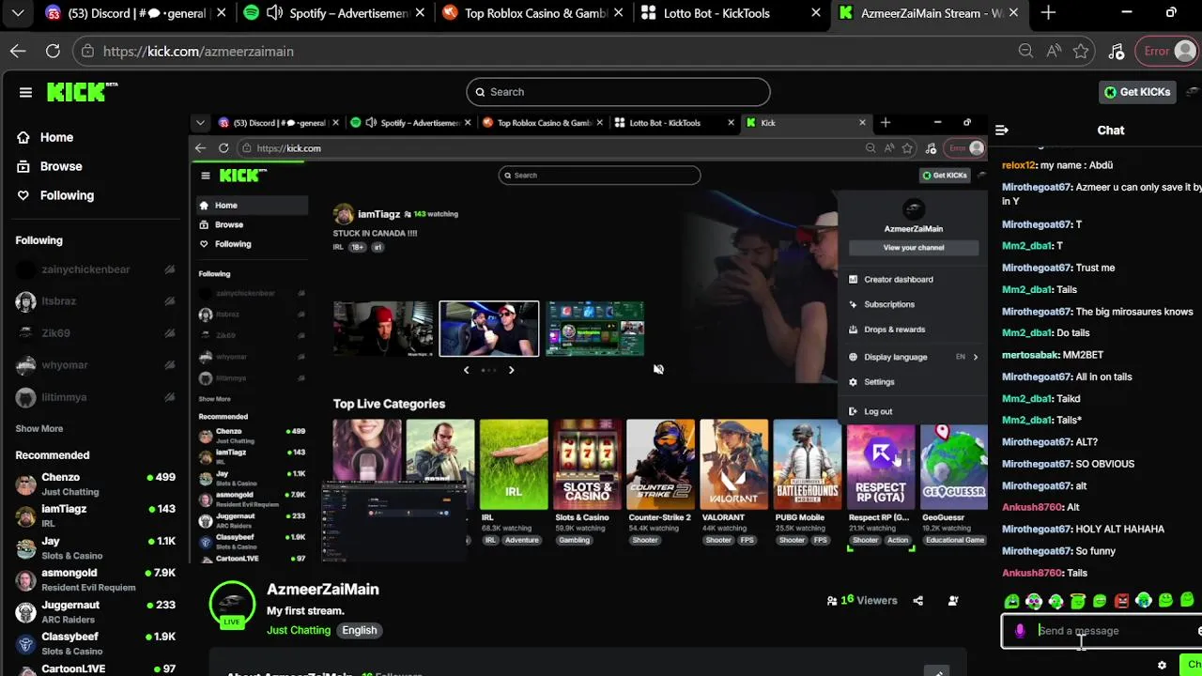Screen dimensions: 1202x676
Task: Open CartoonL1VE in the Recommended list
Action: (95, 669)
